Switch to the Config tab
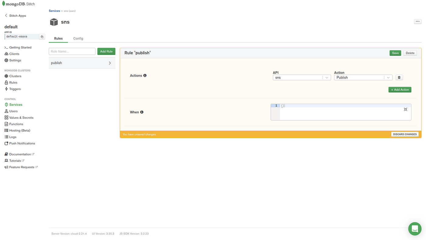This screenshot has width=426, height=240. point(78,38)
